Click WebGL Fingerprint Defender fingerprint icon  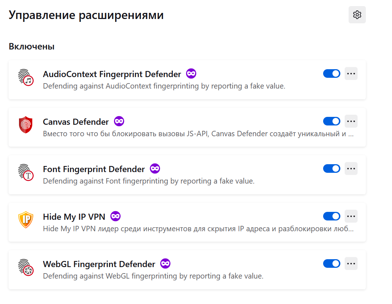(x=26, y=267)
